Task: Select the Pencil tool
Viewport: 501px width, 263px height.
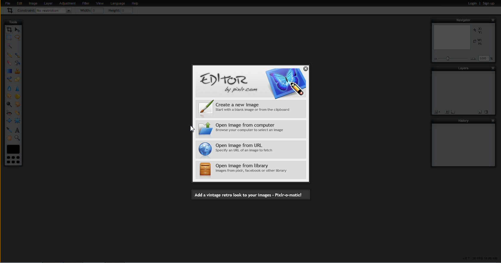Action: click(9, 55)
